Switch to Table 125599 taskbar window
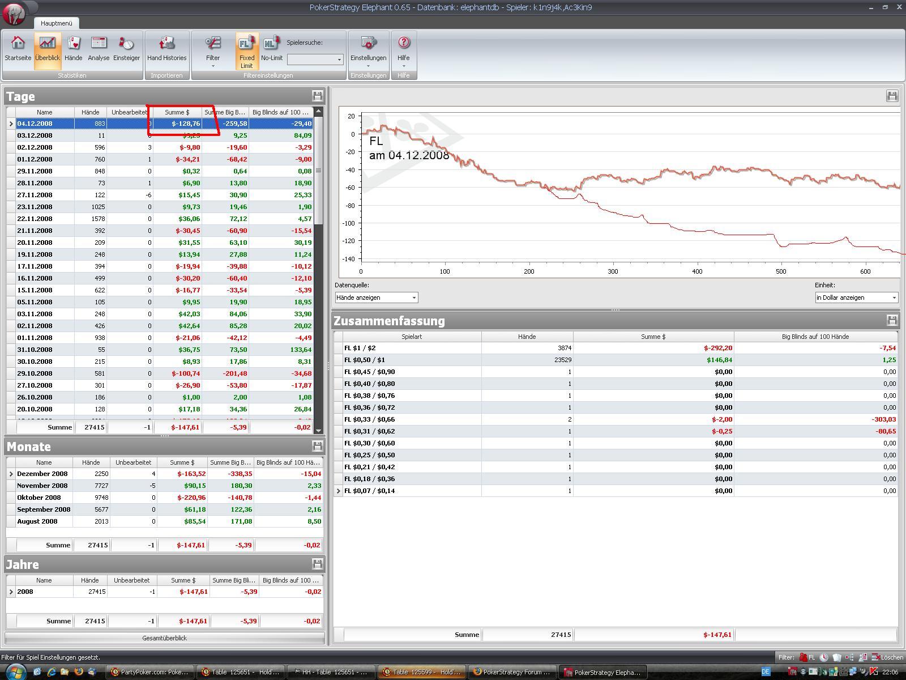This screenshot has height=680, width=906. pos(422,672)
